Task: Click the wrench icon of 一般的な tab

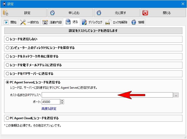Action: [x=23, y=22]
